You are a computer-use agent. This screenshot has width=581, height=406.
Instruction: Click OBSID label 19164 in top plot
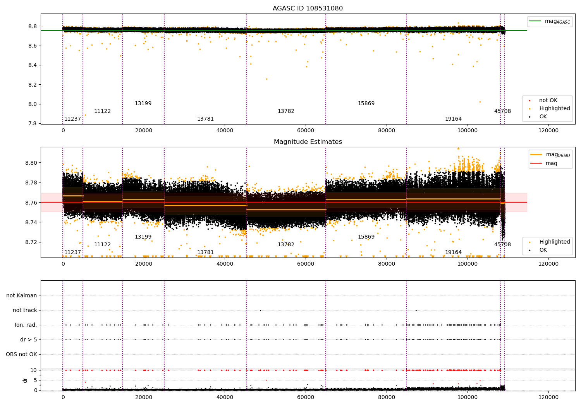point(453,119)
